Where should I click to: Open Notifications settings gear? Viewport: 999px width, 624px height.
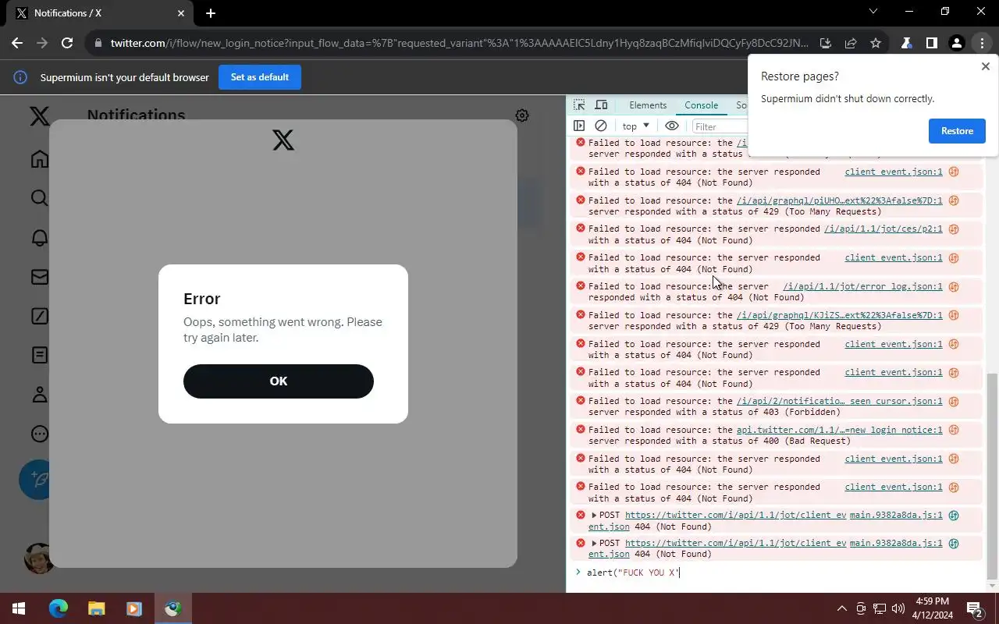coord(522,115)
